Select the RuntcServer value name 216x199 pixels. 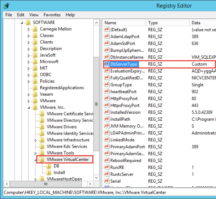pyautogui.click(x=122, y=174)
